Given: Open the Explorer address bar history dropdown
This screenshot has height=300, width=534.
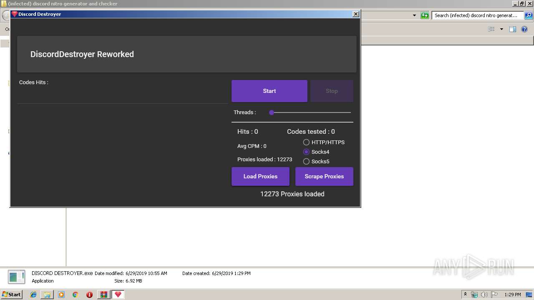Looking at the screenshot, I should click(414, 15).
